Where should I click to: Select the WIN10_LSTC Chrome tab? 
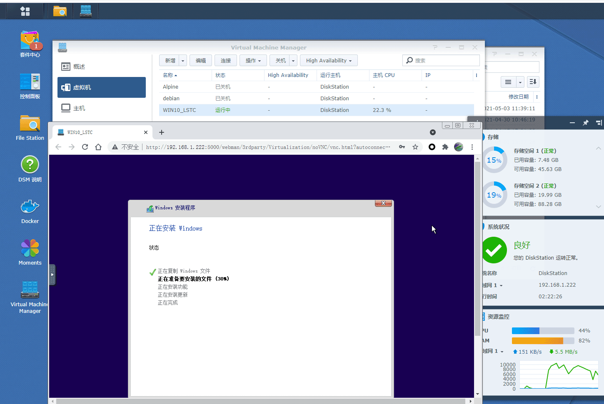point(103,132)
